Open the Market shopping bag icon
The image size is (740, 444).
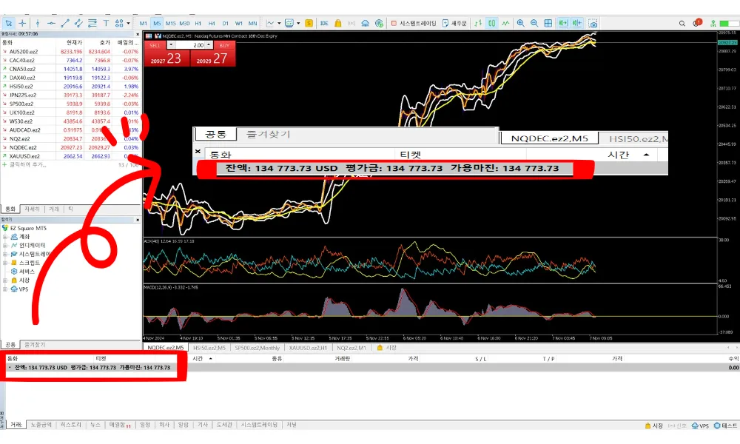click(x=338, y=23)
